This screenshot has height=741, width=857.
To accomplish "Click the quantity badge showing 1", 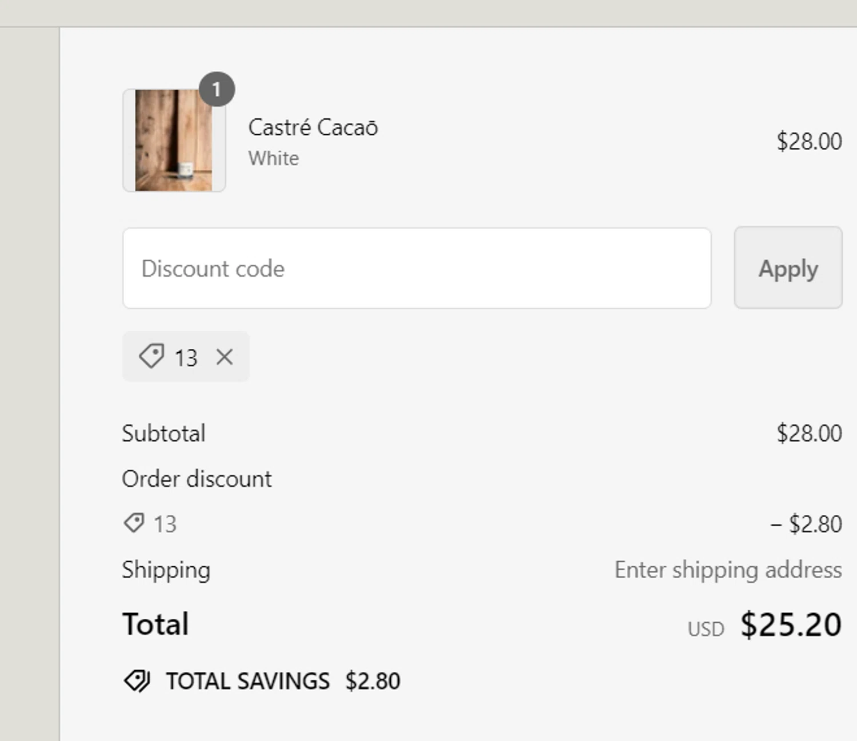I will click(x=217, y=90).
